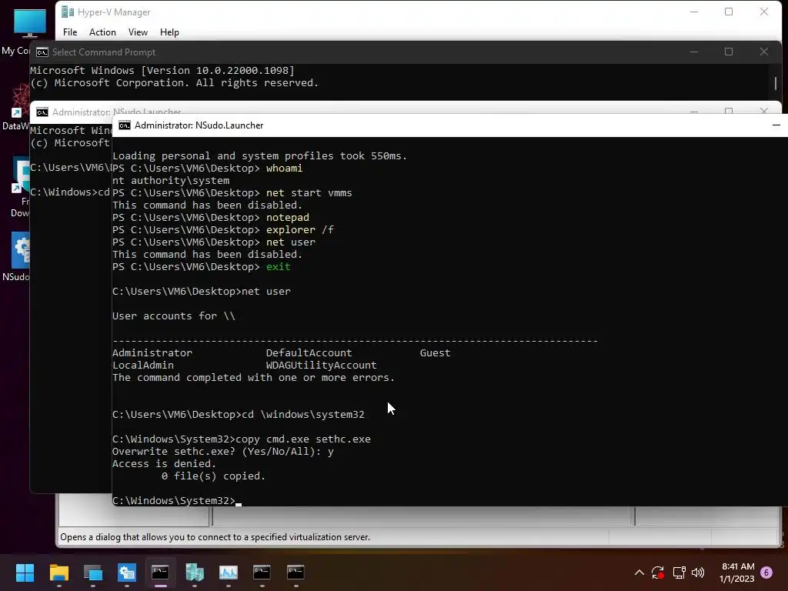The image size is (788, 591).
Task: Click 'Version 10.0.22000.1098' line in Select Command Prompt
Action: point(162,70)
